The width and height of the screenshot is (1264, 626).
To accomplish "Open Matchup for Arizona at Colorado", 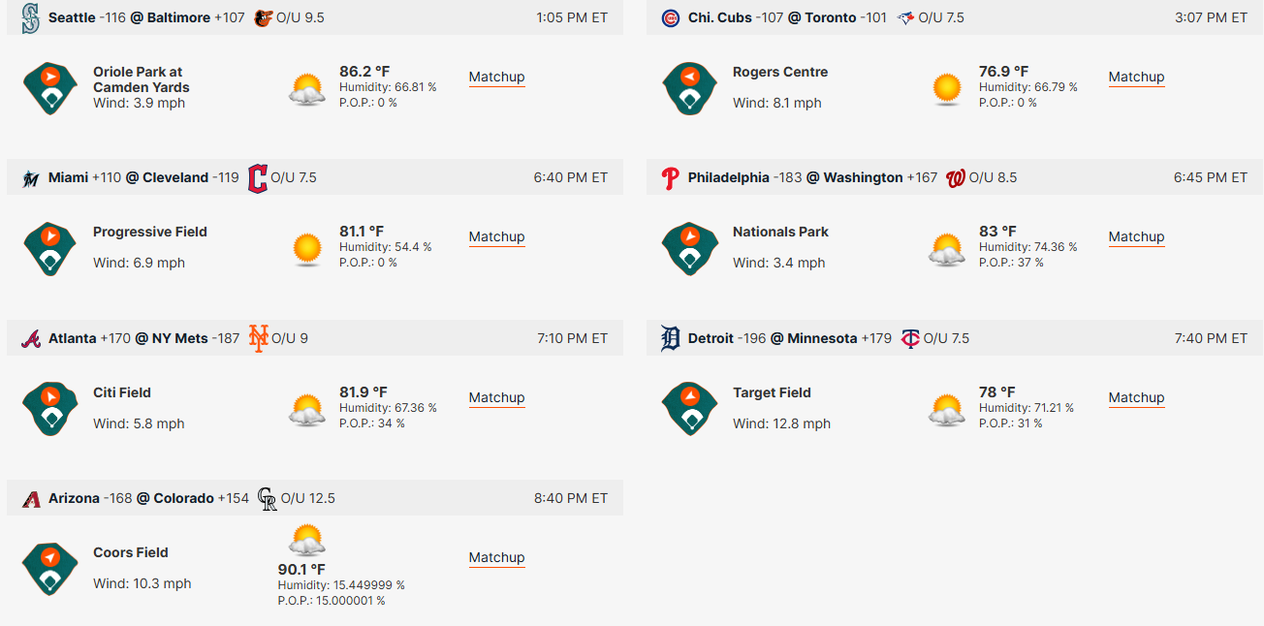I will 496,557.
